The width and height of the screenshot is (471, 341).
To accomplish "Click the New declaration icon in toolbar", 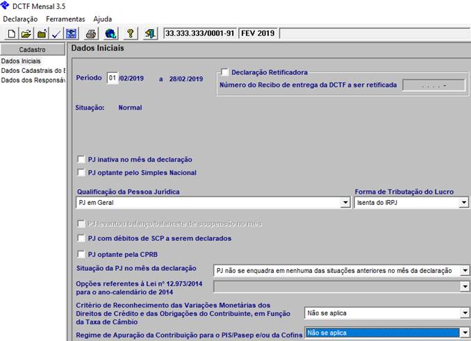I will 11,33.
